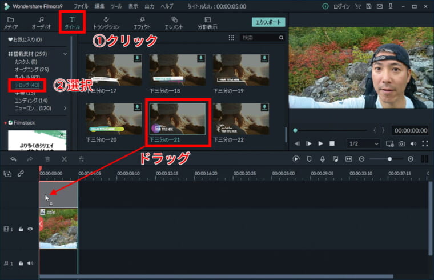Open the エレメント (Elements) tab
The height and width of the screenshot is (280, 434).
click(174, 23)
